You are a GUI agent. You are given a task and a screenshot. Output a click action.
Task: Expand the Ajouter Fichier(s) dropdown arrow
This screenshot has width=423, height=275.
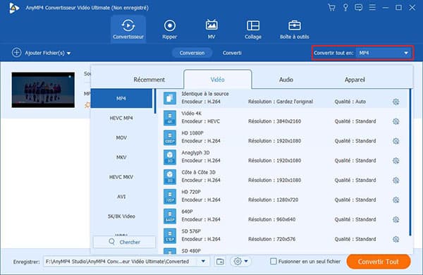(69, 53)
